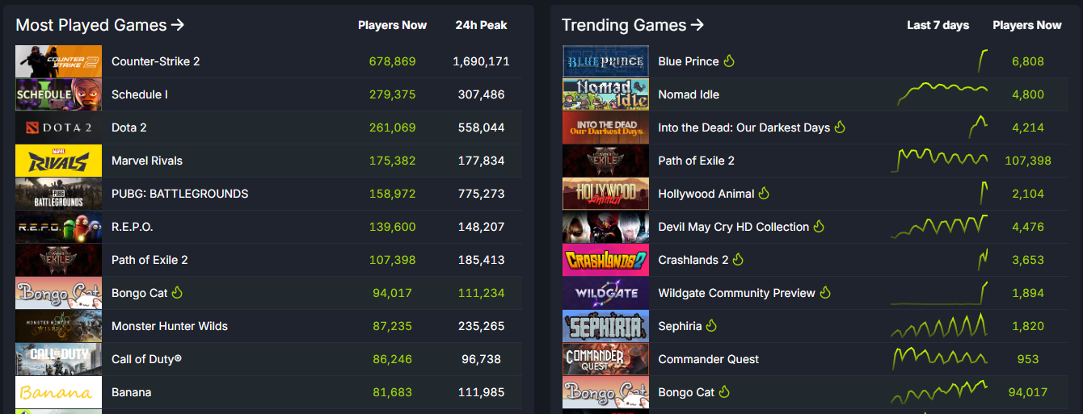Open Schedule I game page link

[x=140, y=94]
